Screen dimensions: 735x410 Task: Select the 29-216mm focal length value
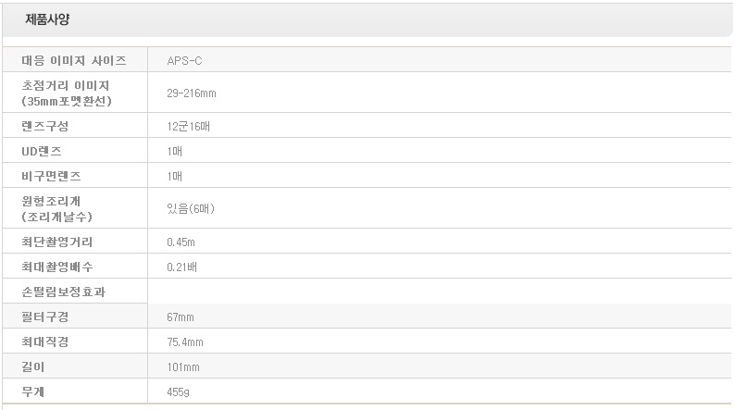pyautogui.click(x=192, y=93)
